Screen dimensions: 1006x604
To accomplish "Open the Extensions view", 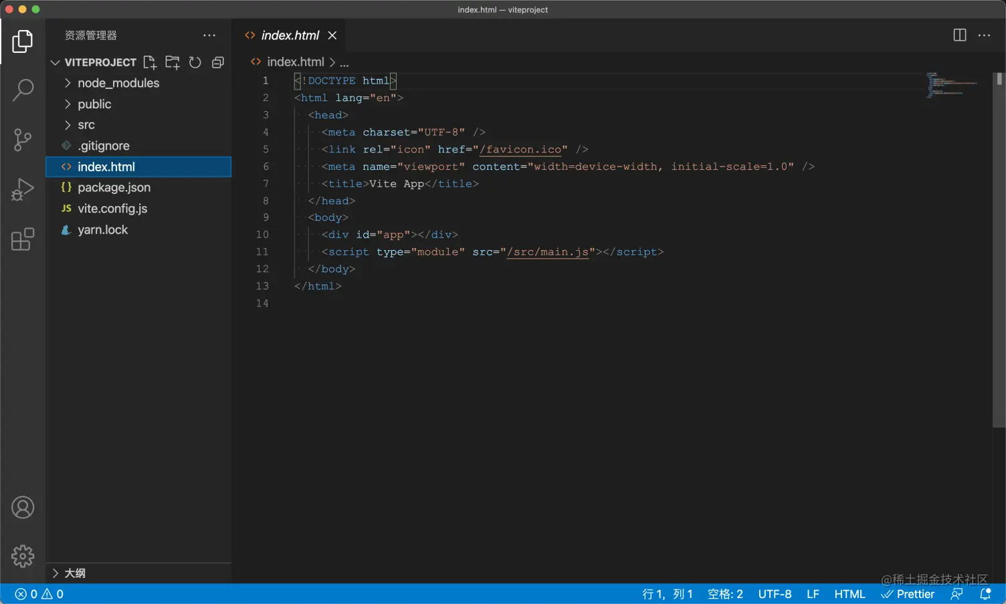I will tap(22, 239).
